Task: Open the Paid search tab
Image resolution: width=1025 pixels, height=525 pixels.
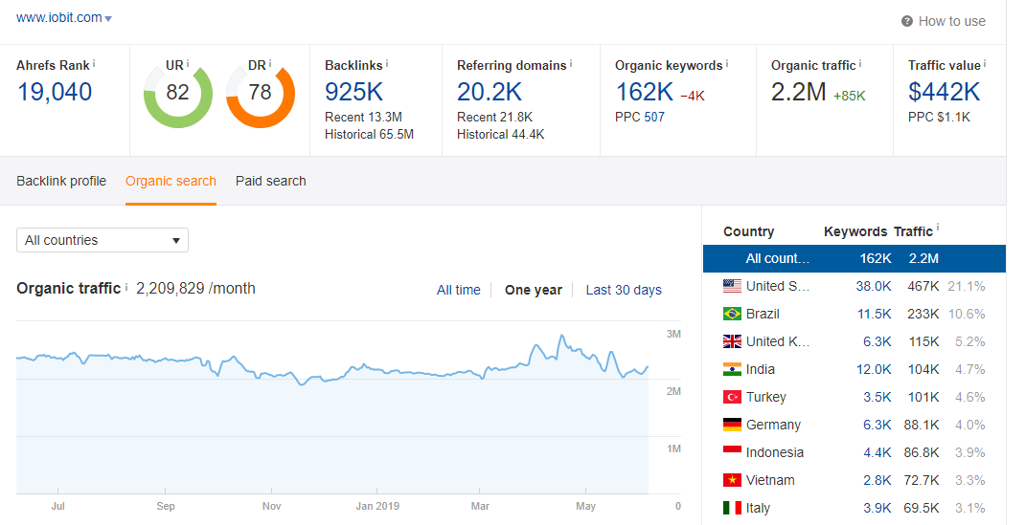Action: (x=271, y=181)
